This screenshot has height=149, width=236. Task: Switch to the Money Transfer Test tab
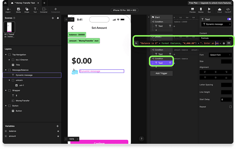(25, 3)
